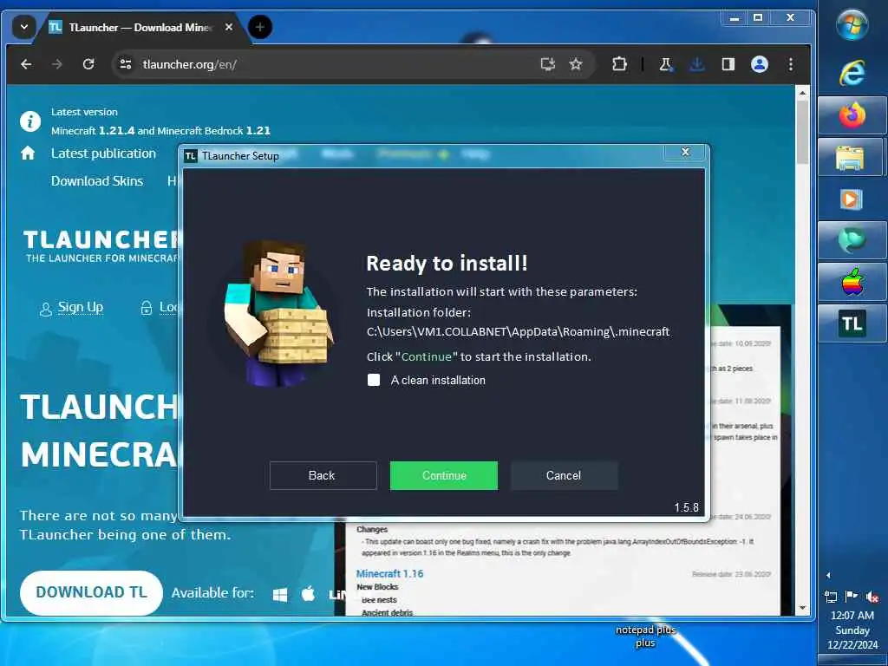Click the green globe taskbar icon
This screenshot has height=666, width=888.
coord(852,240)
